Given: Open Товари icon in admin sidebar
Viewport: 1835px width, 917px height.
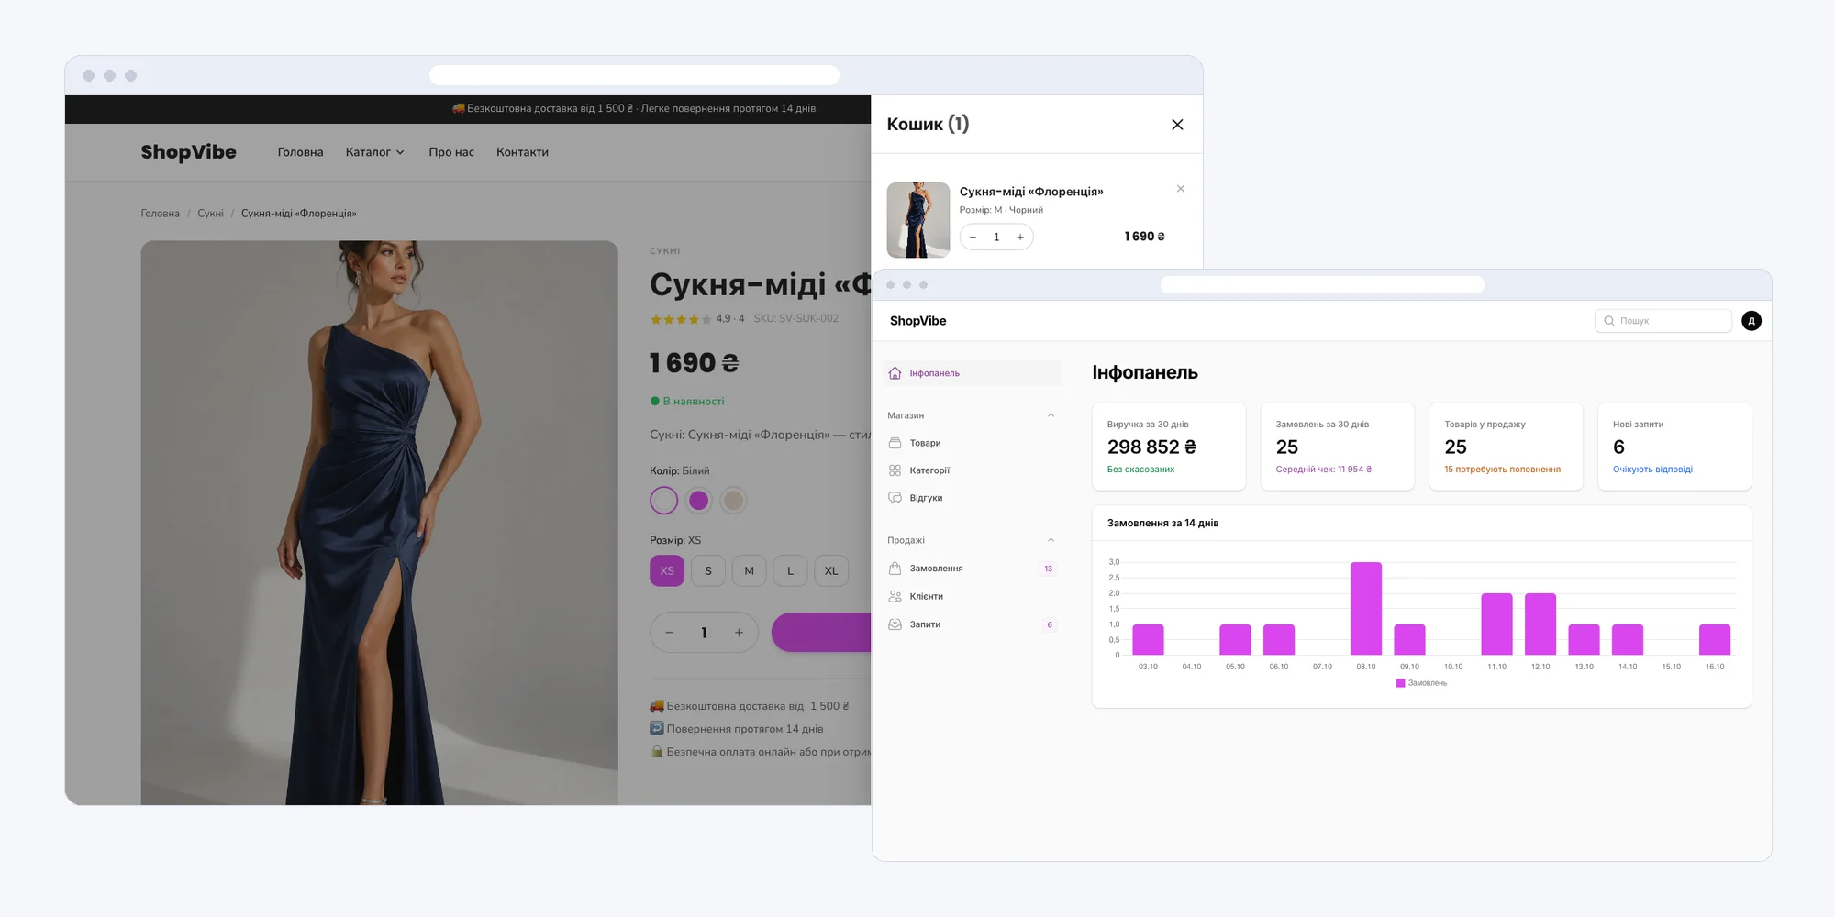Looking at the screenshot, I should tap(895, 443).
